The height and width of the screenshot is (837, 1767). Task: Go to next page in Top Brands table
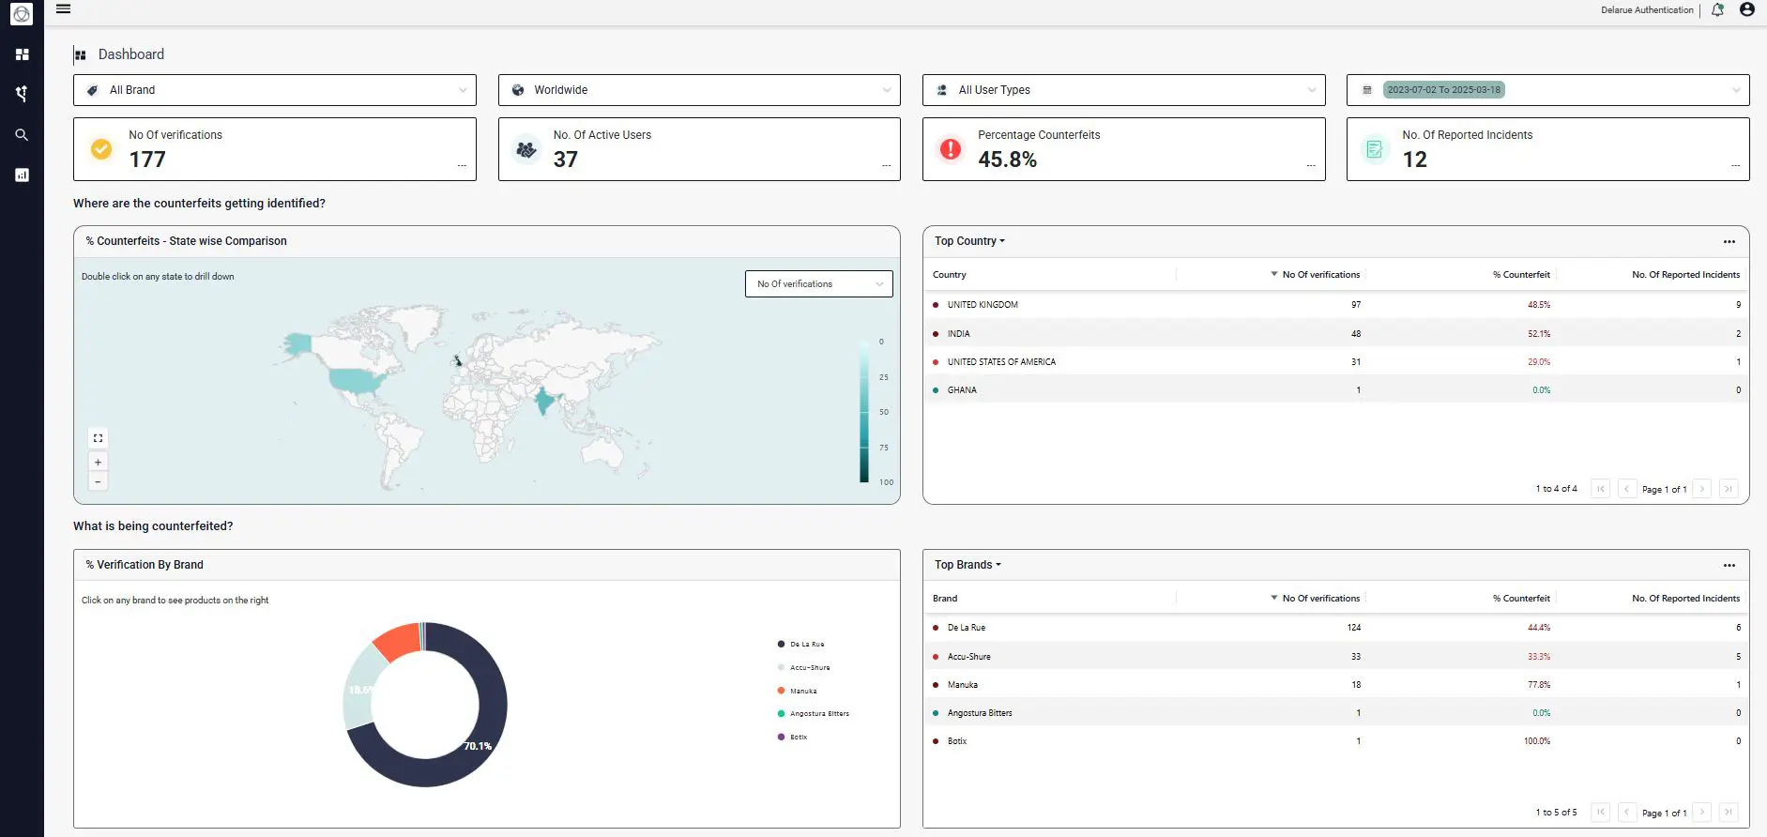[x=1702, y=813]
